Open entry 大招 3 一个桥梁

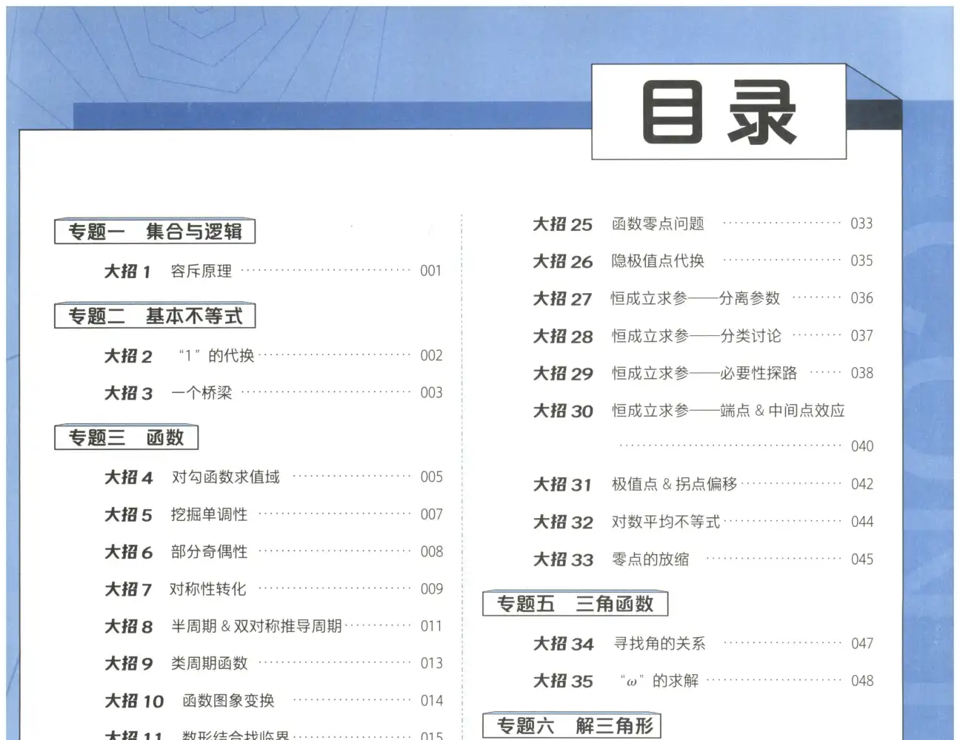(273, 393)
